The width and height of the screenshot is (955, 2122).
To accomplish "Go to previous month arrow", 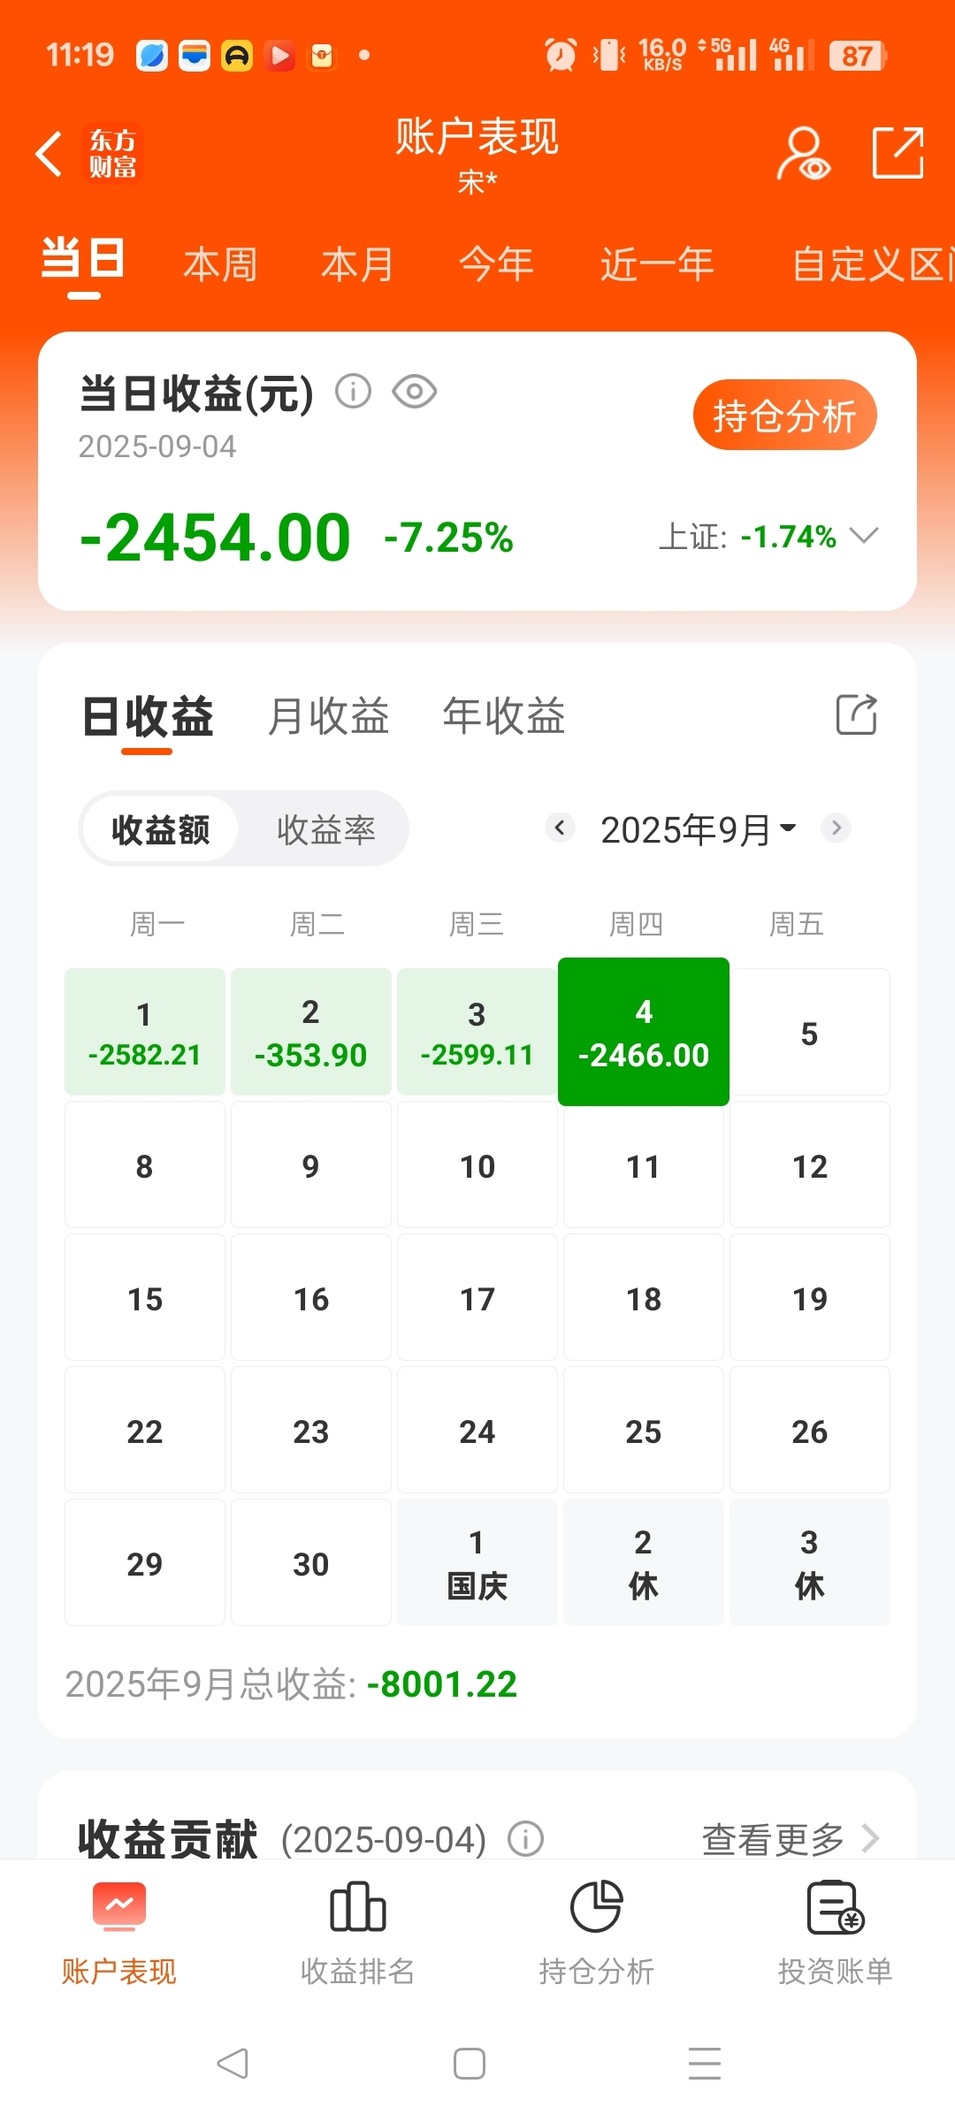I will 559,828.
